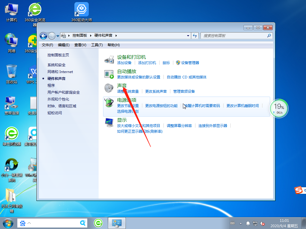Unmute the speaker icon in the system tray
Screen dimensions: 306x229
[262, 223]
